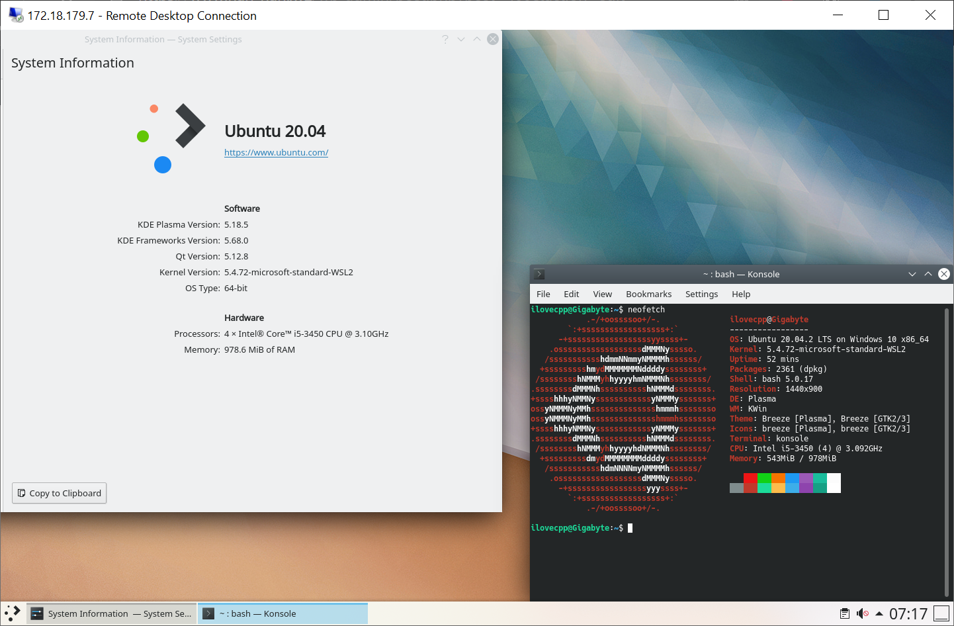Close the System Information window
Screen dimensions: 954x626
[493, 39]
